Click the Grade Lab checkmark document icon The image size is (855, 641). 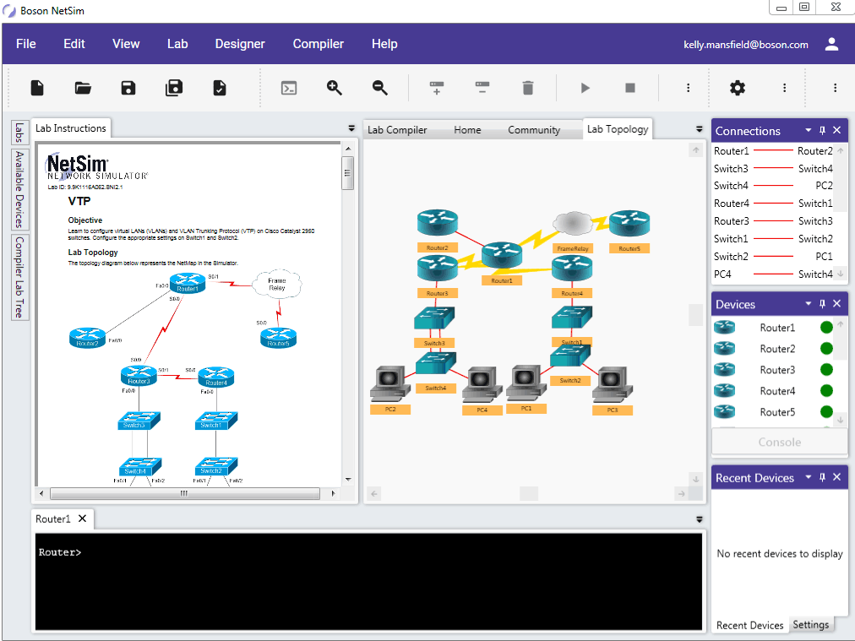pos(219,88)
